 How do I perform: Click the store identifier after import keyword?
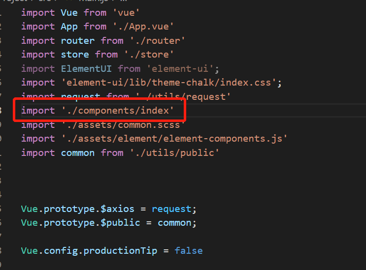coord(75,55)
